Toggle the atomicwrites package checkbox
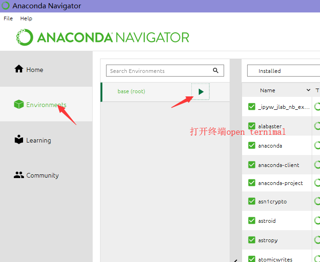The height and width of the screenshot is (262, 320). coord(252,259)
